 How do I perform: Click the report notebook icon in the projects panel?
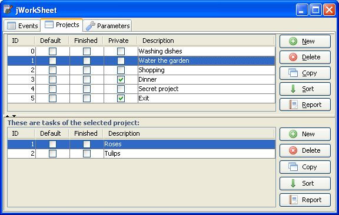(x=293, y=105)
